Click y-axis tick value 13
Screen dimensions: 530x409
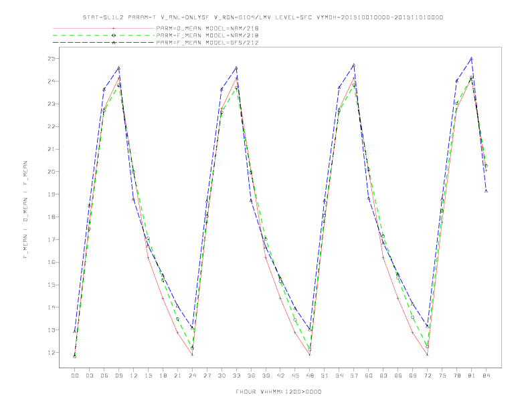pyautogui.click(x=52, y=330)
